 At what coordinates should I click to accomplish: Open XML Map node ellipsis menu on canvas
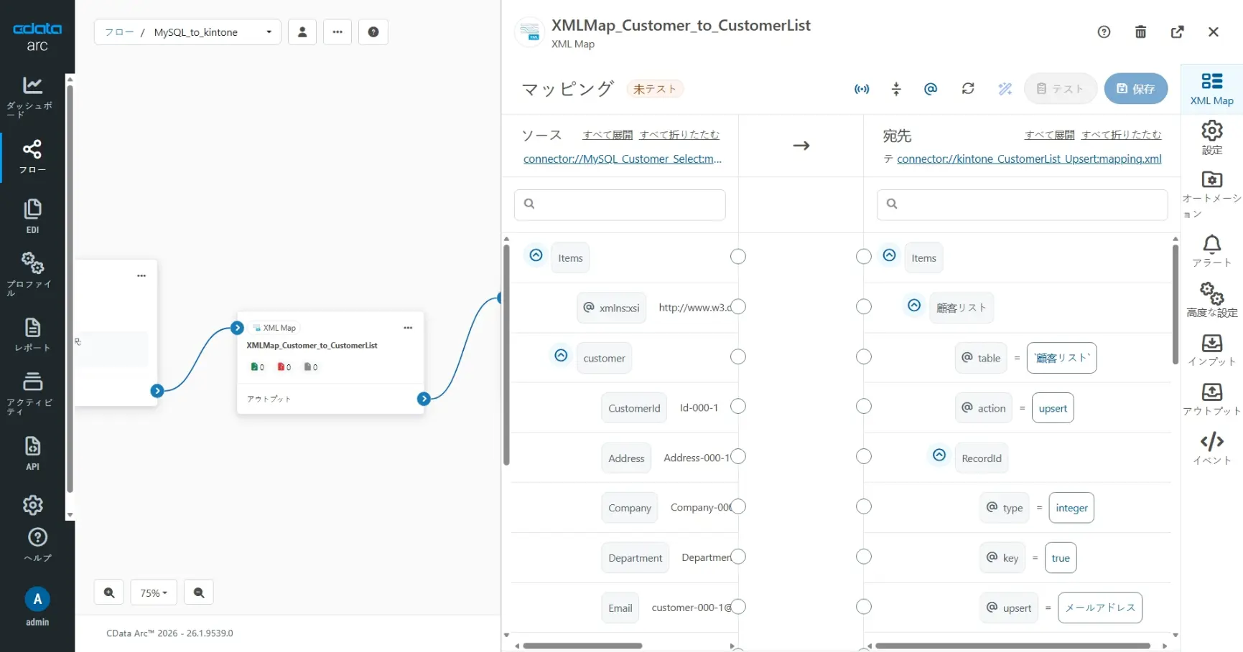[x=408, y=328]
